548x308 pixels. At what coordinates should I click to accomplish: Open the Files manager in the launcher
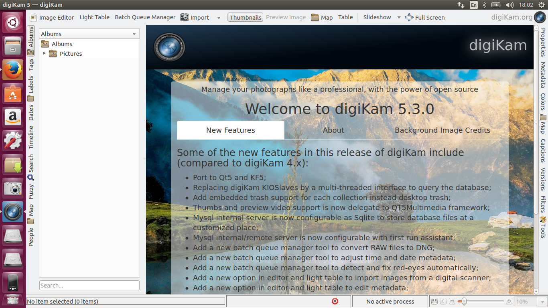click(x=13, y=46)
